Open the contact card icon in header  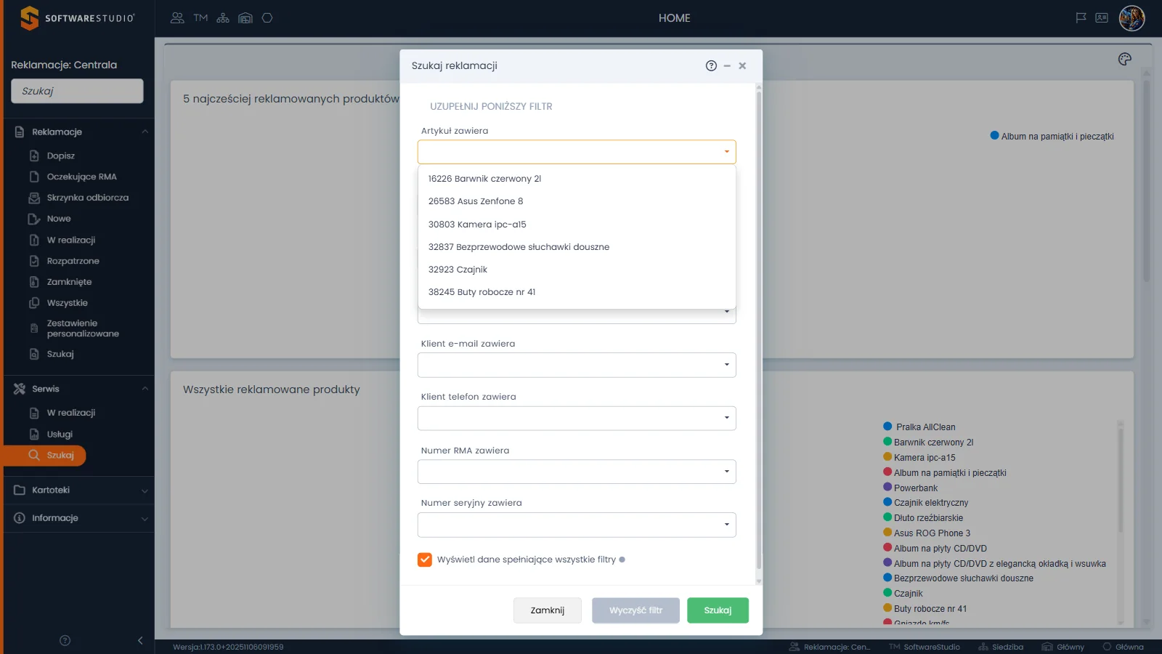point(1102,18)
